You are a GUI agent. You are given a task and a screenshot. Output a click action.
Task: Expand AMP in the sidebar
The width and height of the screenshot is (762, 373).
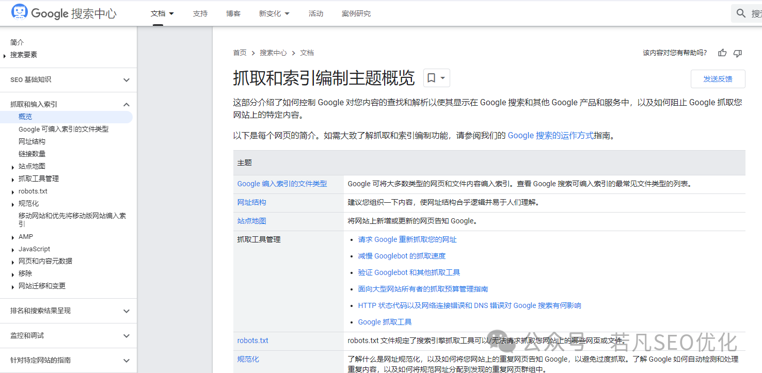pyautogui.click(x=13, y=237)
